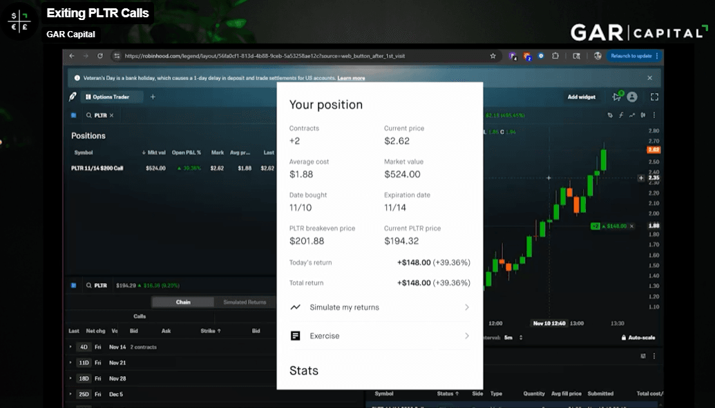
Task: Click the blue circular extension icon
Action: tap(541, 56)
